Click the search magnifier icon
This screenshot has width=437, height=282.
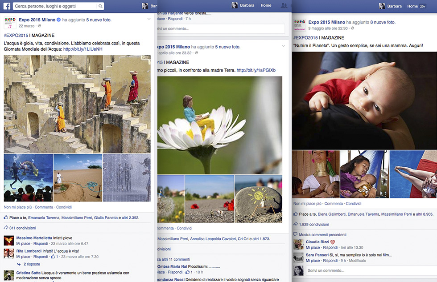click(x=100, y=6)
